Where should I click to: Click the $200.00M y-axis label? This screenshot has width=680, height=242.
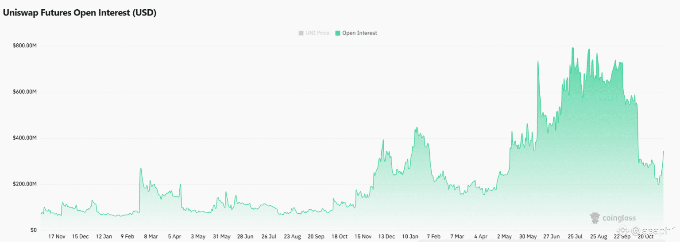point(25,184)
